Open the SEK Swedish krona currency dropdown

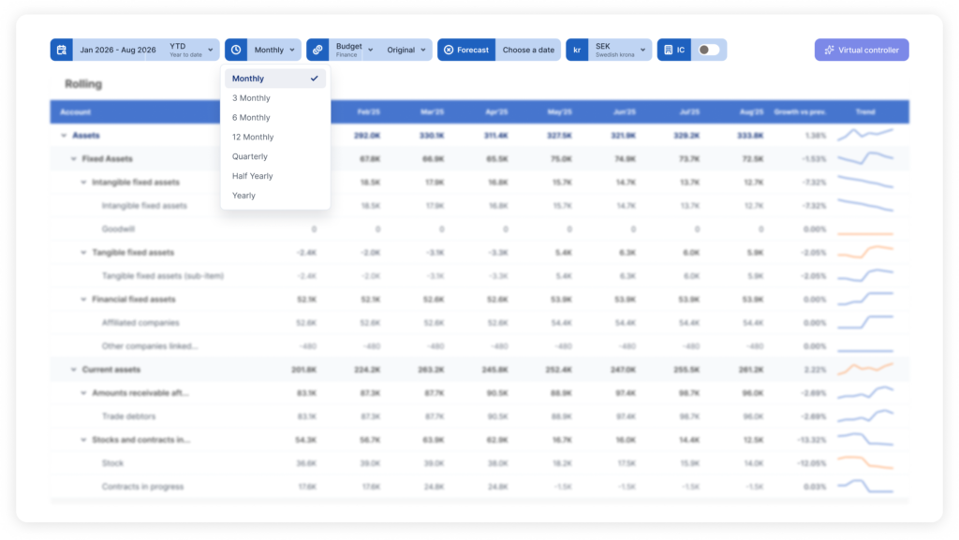pyautogui.click(x=620, y=51)
